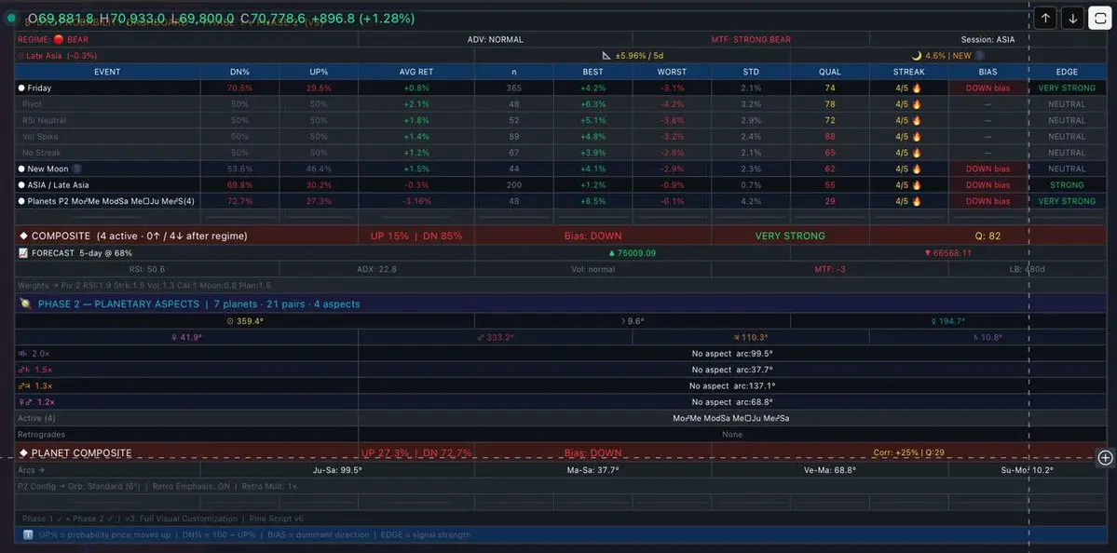Click the fire icon in the Pivot row

916,104
